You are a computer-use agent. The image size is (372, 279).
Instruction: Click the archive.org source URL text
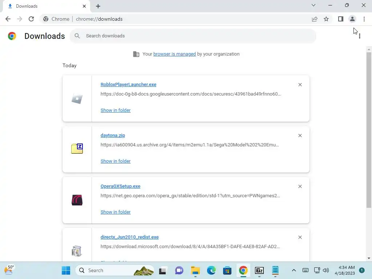pyautogui.click(x=190, y=145)
